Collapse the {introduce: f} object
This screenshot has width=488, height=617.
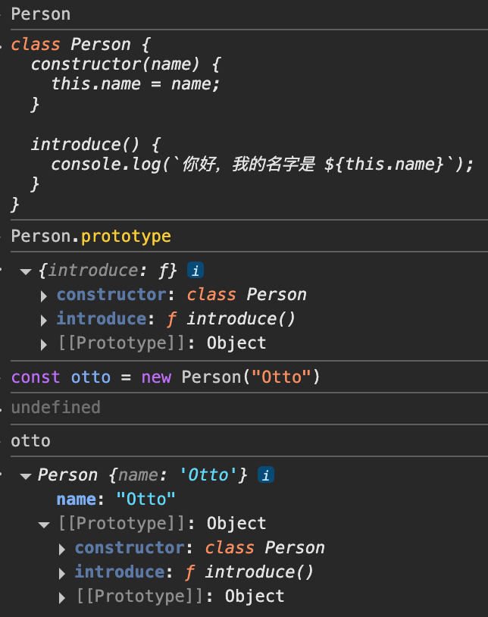pos(26,271)
